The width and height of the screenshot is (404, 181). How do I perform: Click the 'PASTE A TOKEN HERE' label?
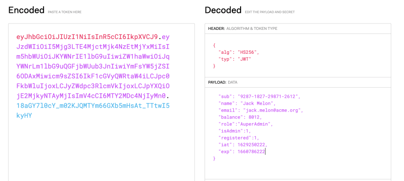coord(65,12)
